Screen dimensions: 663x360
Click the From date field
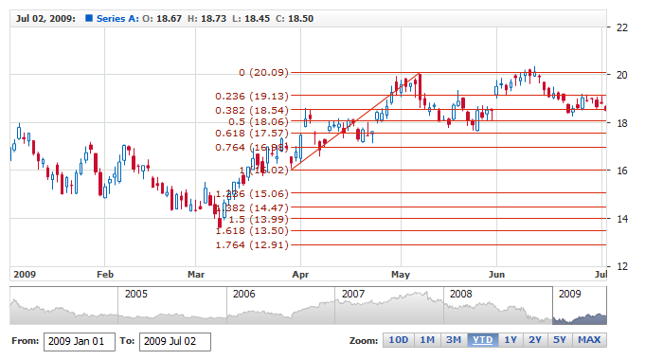point(79,342)
